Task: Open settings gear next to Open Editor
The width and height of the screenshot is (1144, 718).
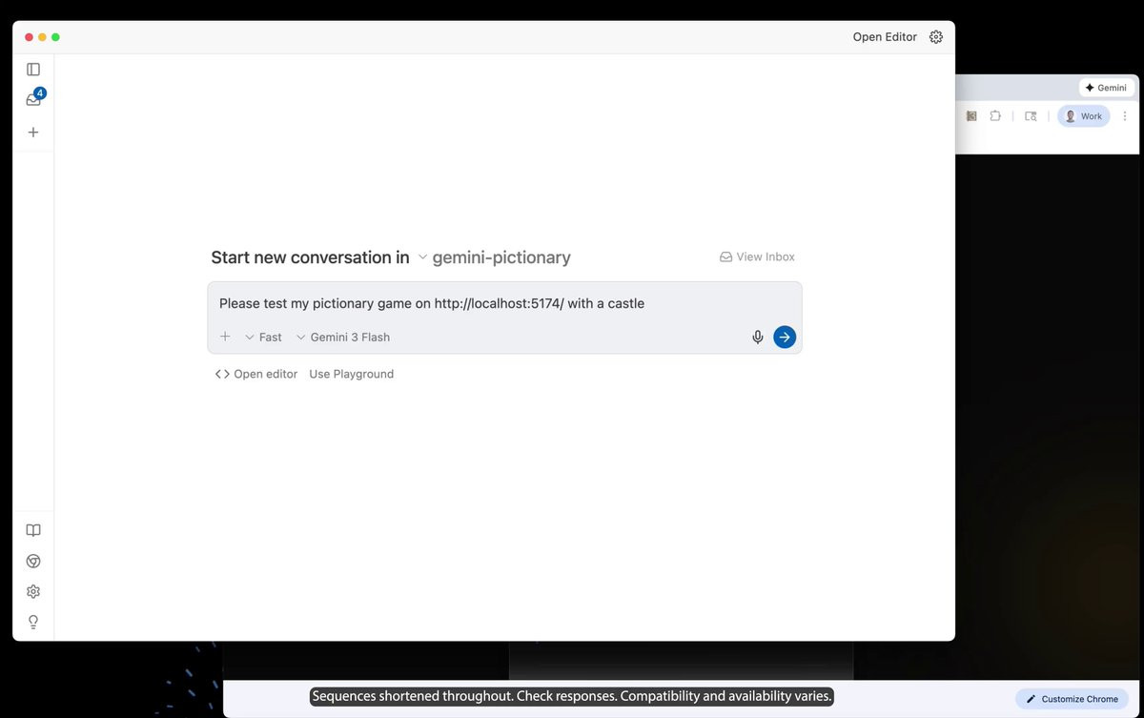Action: (936, 37)
